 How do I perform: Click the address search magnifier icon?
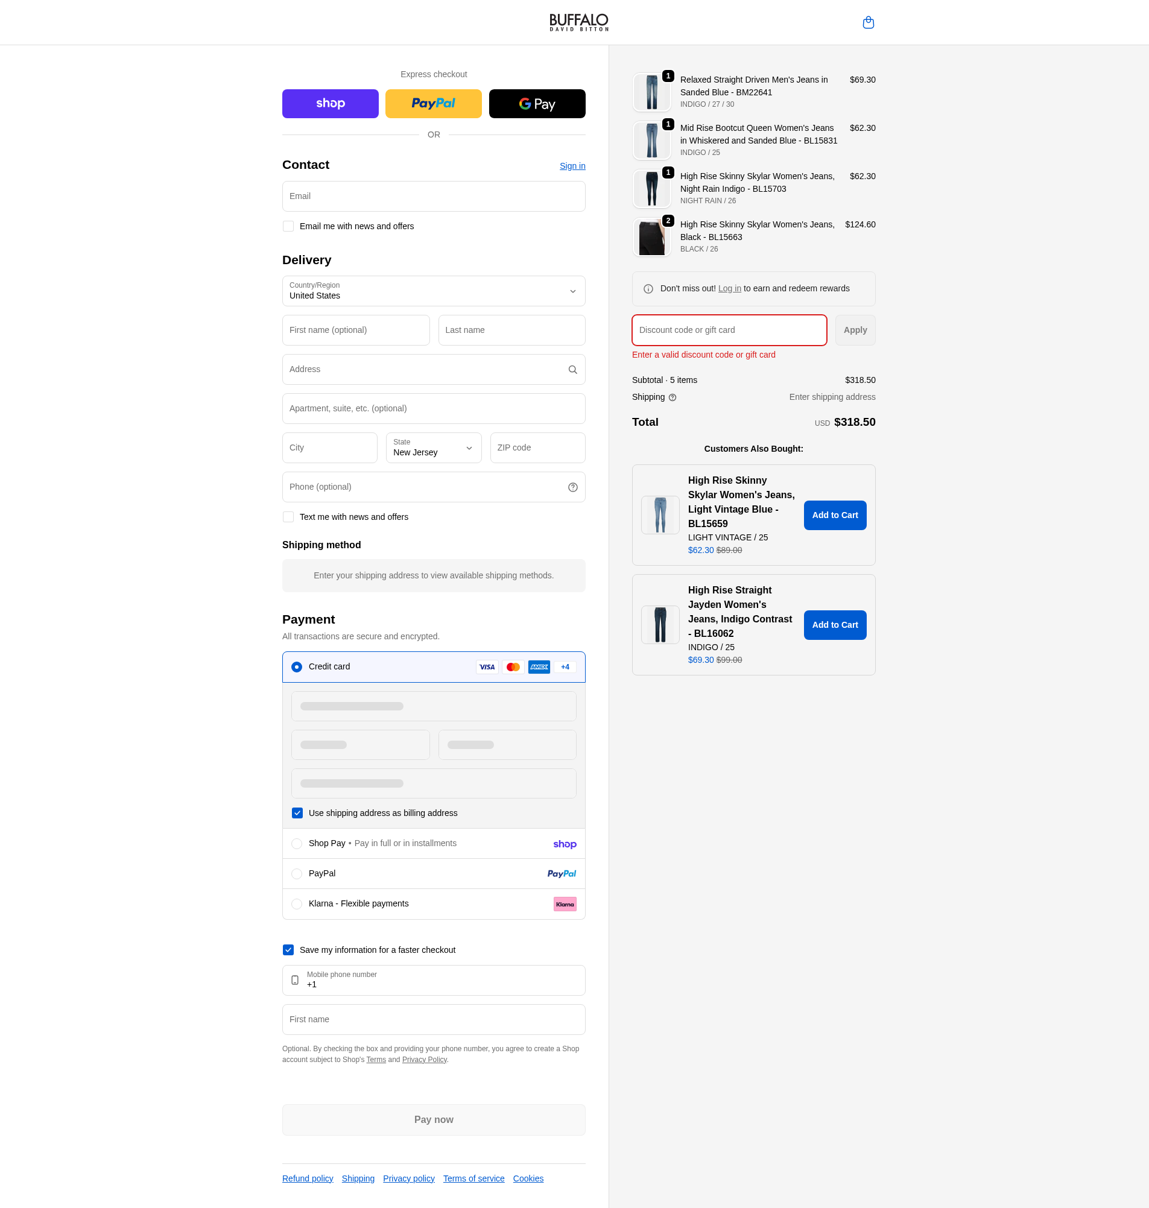[572, 370]
